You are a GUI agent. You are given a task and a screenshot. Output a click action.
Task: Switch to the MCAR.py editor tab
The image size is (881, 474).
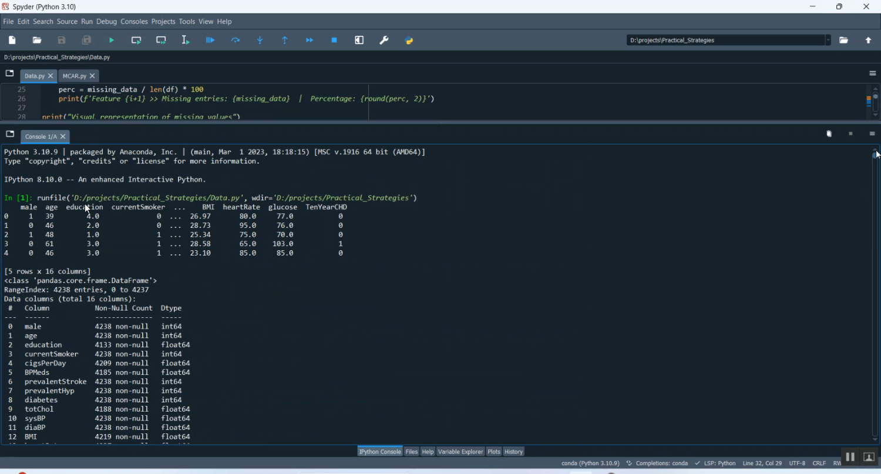(75, 76)
